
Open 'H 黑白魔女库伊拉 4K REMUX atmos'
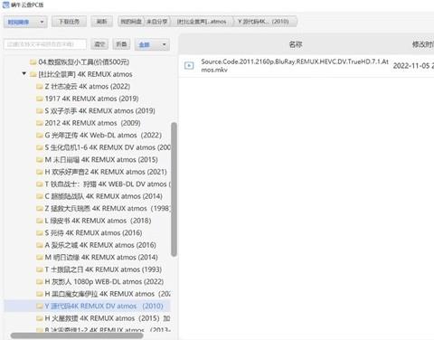108,294
